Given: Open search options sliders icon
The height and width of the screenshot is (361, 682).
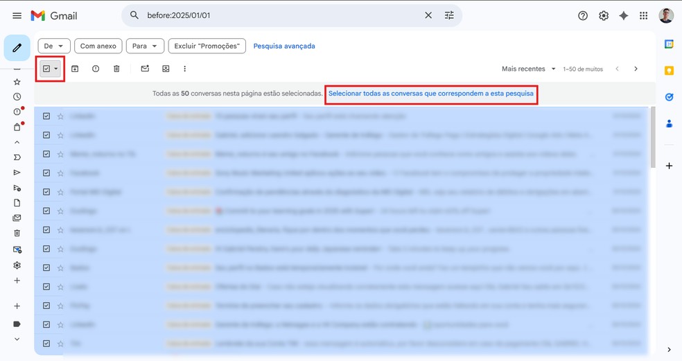Looking at the screenshot, I should 449,15.
